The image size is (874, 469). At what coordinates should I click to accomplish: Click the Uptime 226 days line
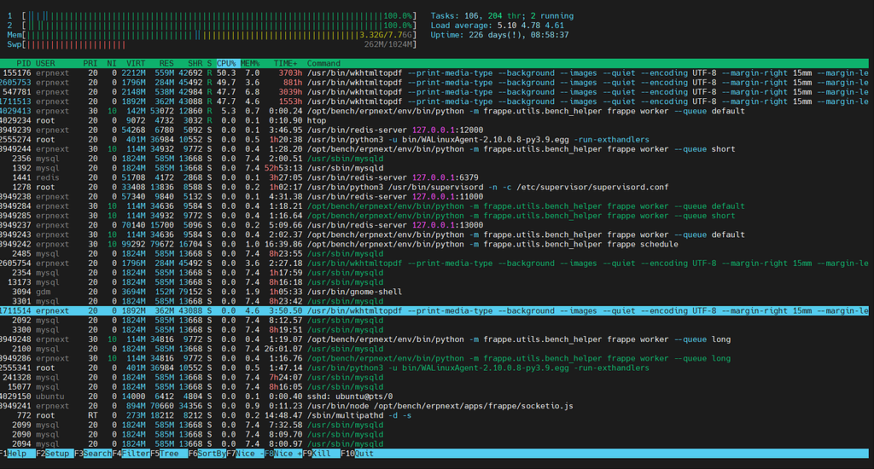click(x=499, y=35)
